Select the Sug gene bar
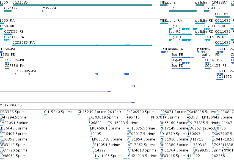234x160 pixels. [183, 11]
